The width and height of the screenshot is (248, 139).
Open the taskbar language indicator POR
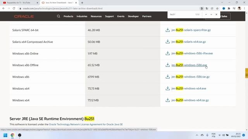tap(214, 135)
